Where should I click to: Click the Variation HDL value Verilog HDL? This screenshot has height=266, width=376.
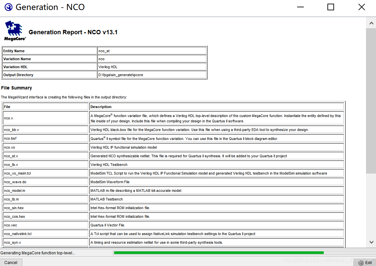pos(108,67)
